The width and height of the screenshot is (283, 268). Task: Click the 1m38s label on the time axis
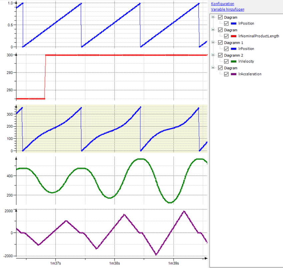114,263
